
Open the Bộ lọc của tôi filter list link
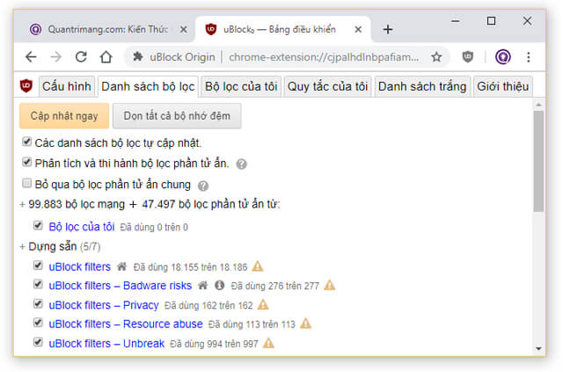tap(82, 227)
